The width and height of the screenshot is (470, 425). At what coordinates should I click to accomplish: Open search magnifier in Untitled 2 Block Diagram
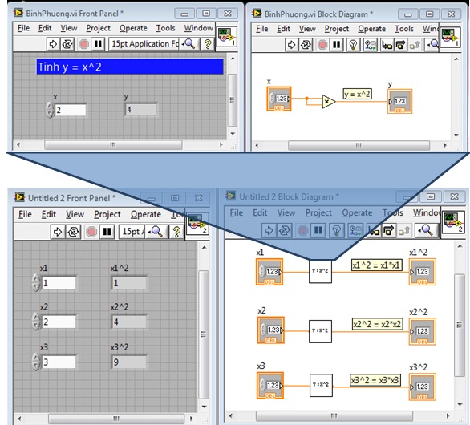click(426, 230)
